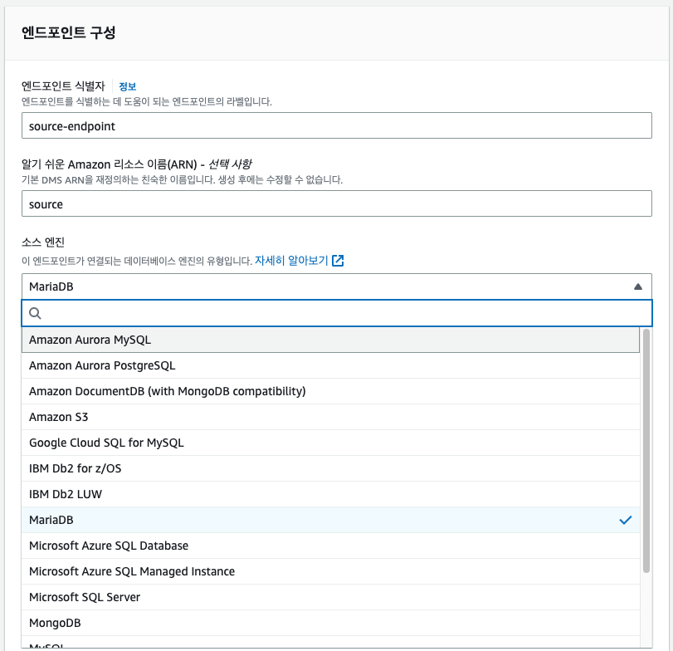
Task: Pick IBM Db2 LUW option
Action: (x=330, y=494)
